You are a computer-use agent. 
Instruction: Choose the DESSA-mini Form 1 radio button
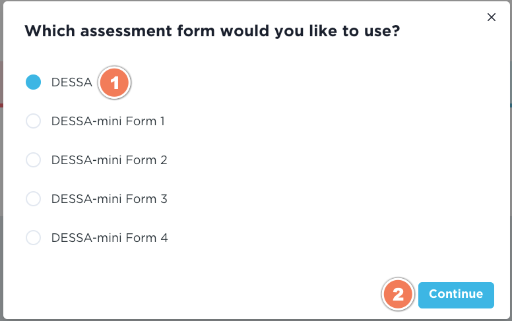(x=33, y=121)
